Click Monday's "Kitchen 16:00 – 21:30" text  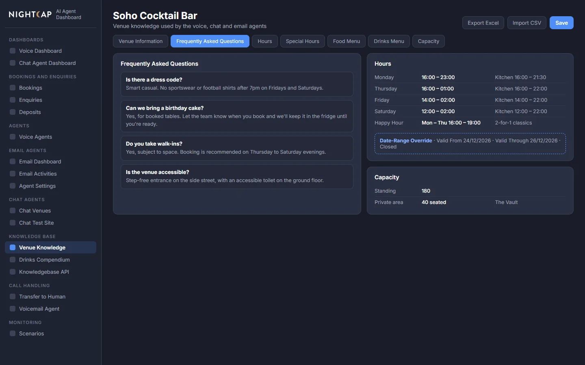tap(520, 77)
